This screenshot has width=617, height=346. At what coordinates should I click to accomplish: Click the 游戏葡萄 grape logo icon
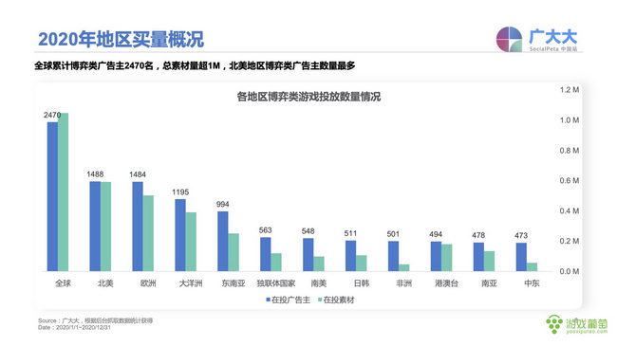554,324
